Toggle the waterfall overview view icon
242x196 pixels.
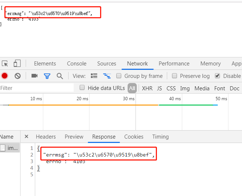(107, 76)
